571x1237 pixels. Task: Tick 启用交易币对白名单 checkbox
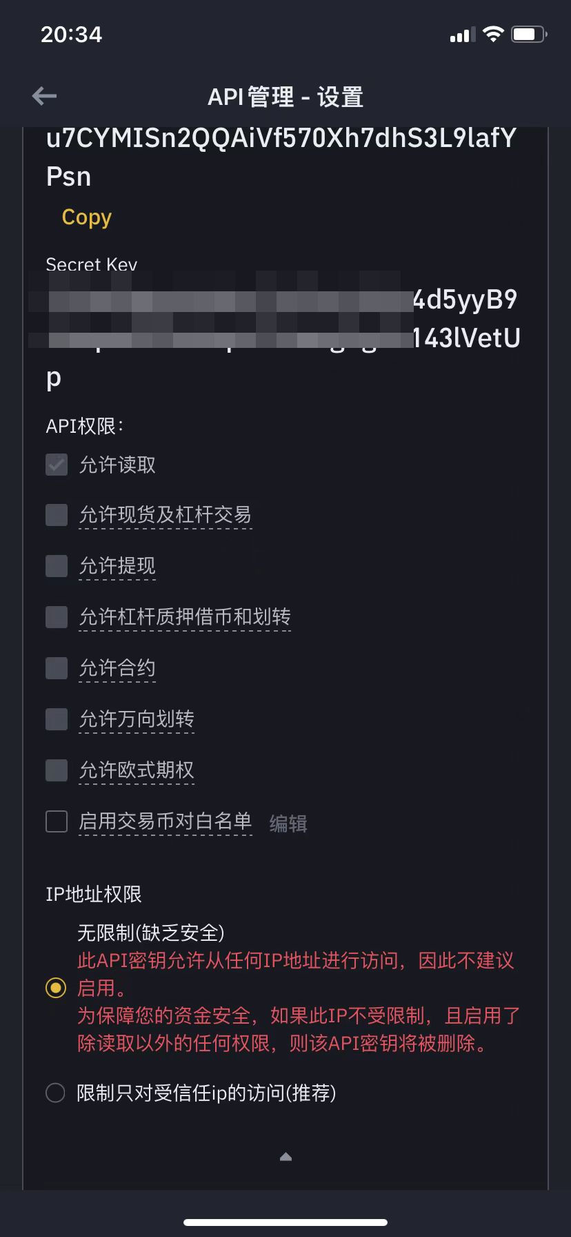tap(57, 821)
